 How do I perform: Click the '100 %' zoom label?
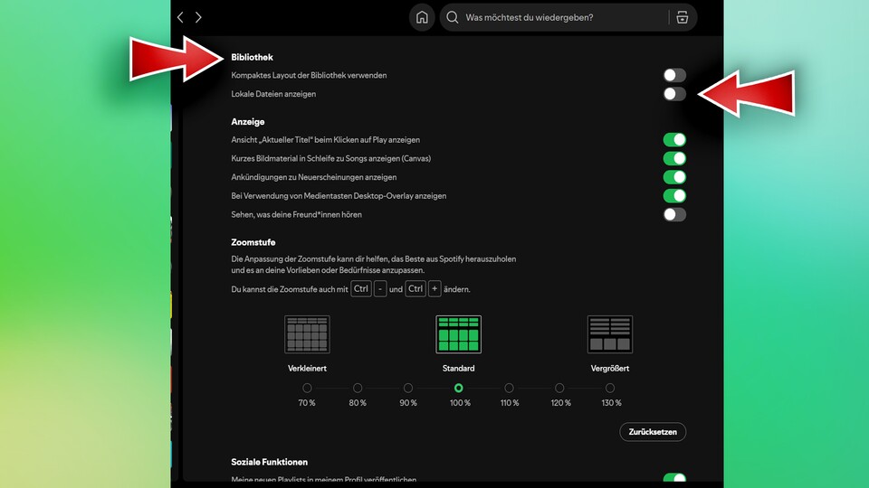(x=460, y=403)
